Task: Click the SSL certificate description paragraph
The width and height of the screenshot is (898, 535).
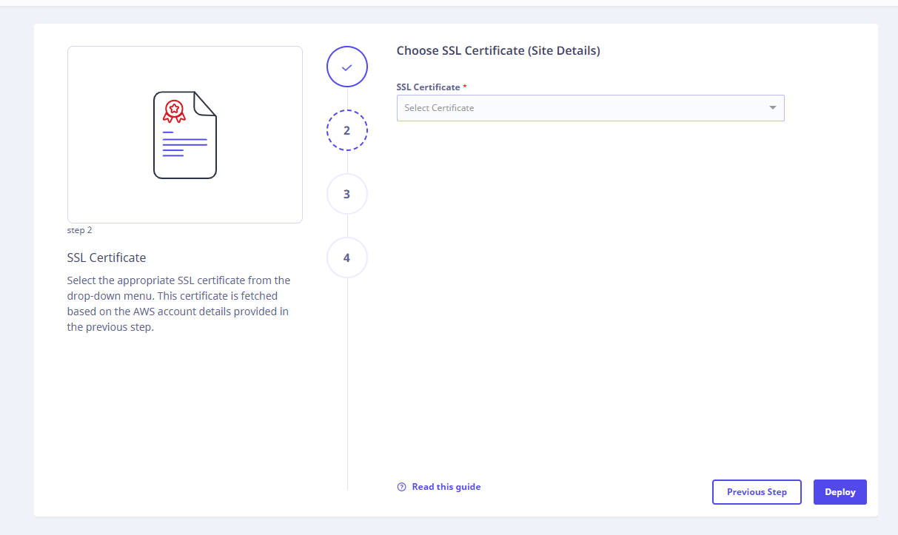Action: point(178,304)
